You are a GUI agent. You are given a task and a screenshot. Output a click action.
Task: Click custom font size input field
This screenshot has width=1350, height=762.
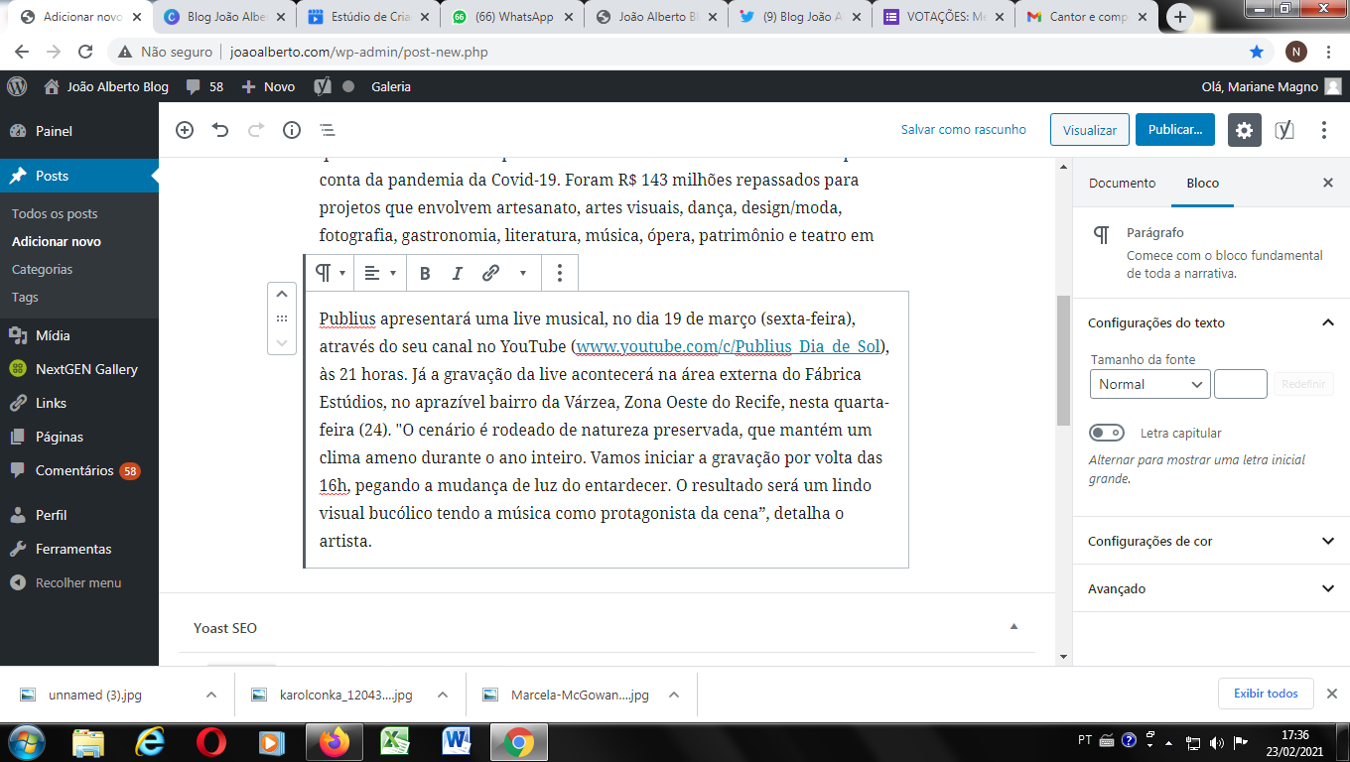pos(1241,384)
